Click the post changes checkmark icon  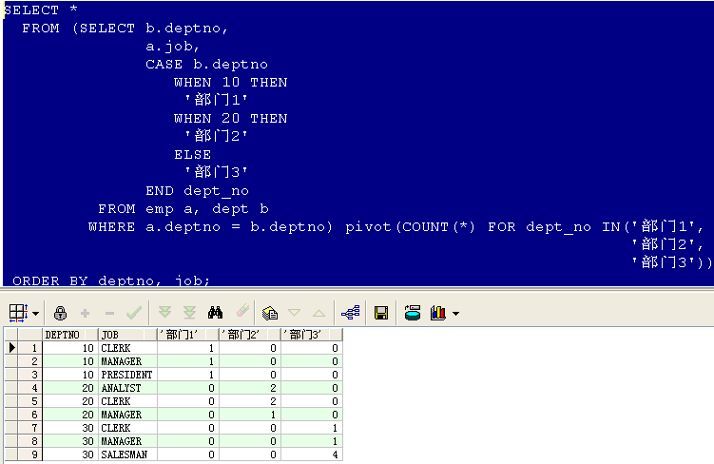click(x=134, y=313)
